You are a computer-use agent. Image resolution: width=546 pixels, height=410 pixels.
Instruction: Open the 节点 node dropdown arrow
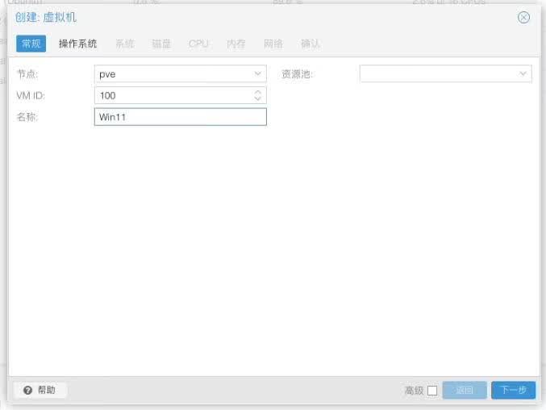point(258,74)
